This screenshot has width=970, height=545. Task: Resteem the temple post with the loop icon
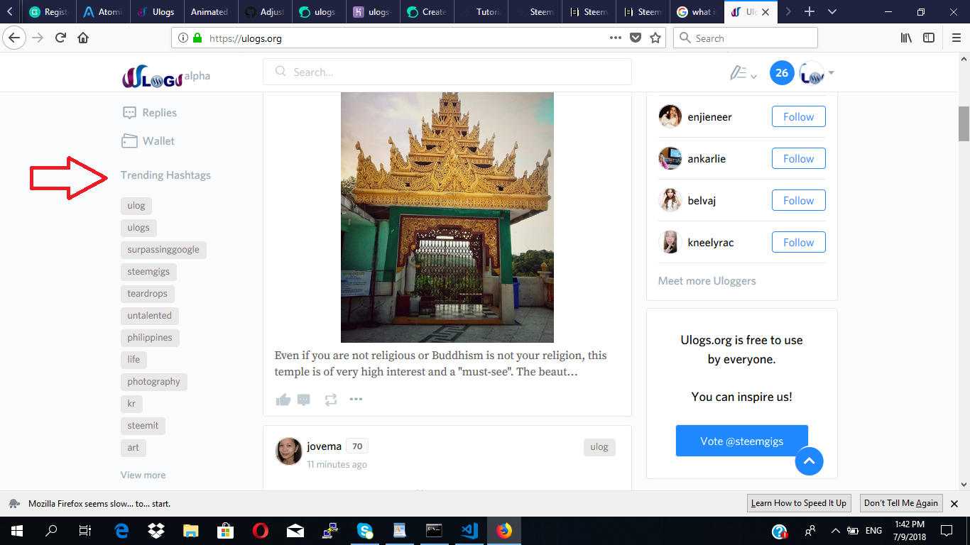(x=330, y=399)
